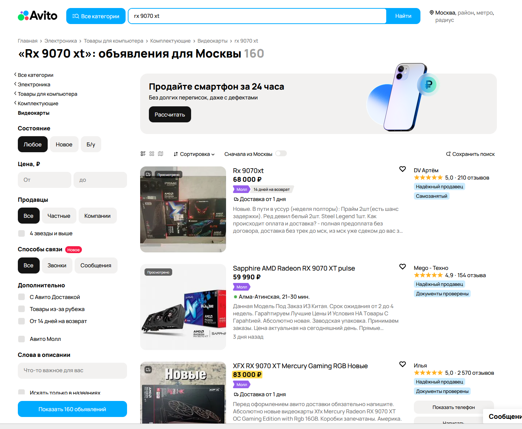
Task: Click breadcrumb Видеокарты
Action: tap(212, 41)
